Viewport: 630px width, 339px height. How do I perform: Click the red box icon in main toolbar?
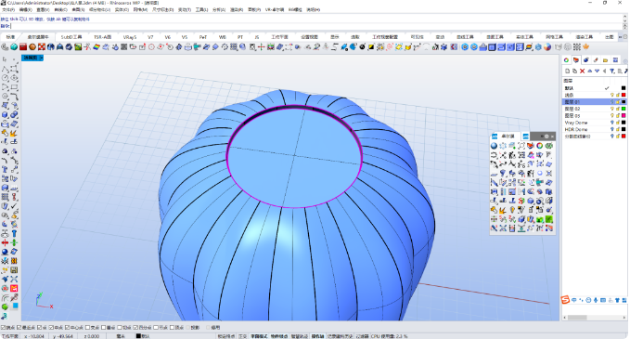click(23, 47)
